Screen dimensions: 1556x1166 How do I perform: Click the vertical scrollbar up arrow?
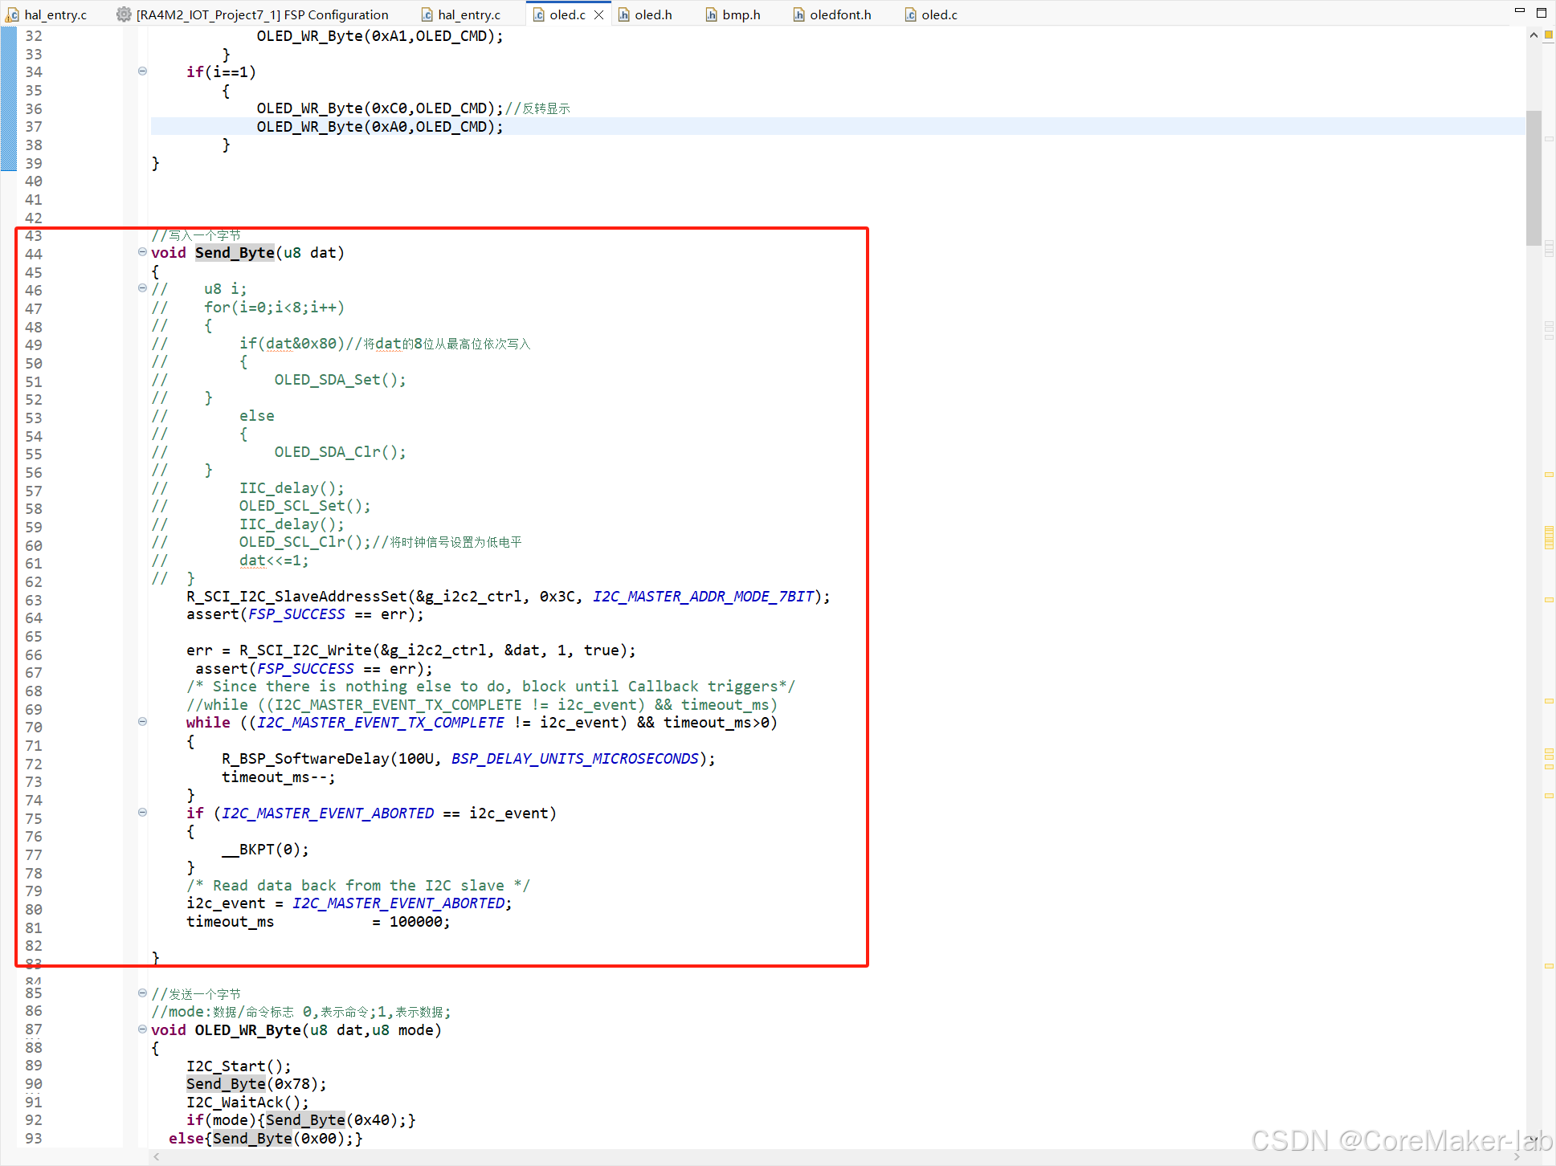(1534, 35)
